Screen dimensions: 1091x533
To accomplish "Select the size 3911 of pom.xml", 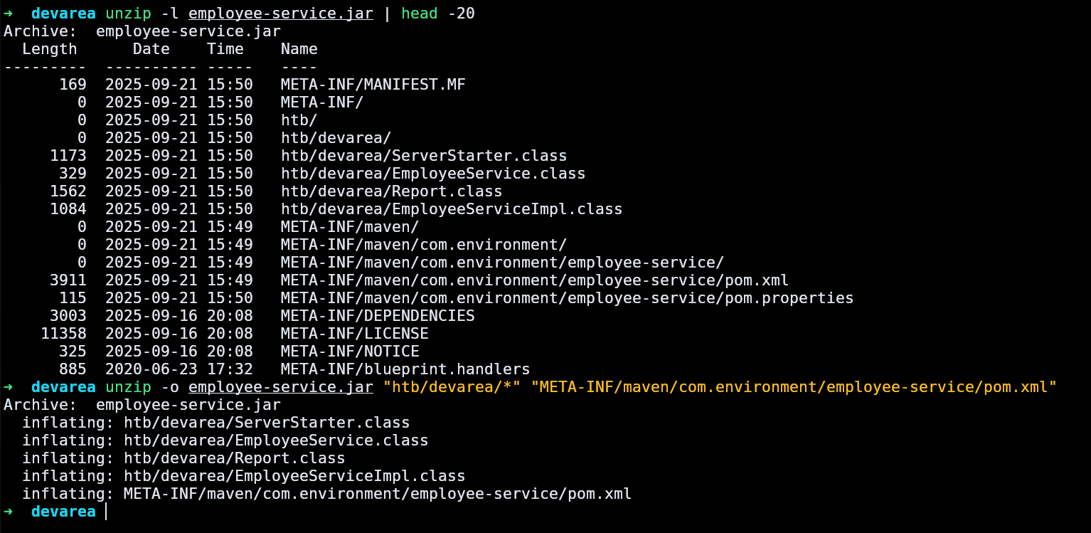I will (68, 280).
